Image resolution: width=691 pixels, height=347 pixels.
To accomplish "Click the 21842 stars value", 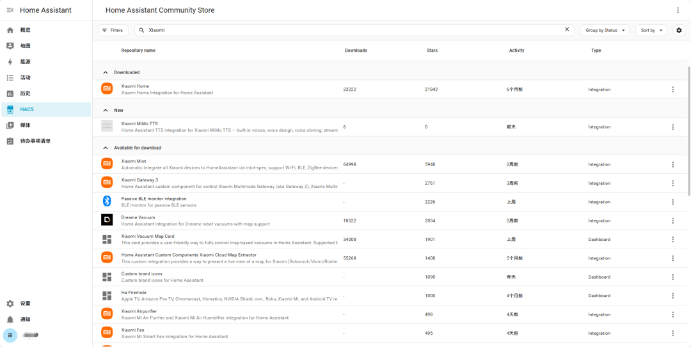I will point(431,89).
